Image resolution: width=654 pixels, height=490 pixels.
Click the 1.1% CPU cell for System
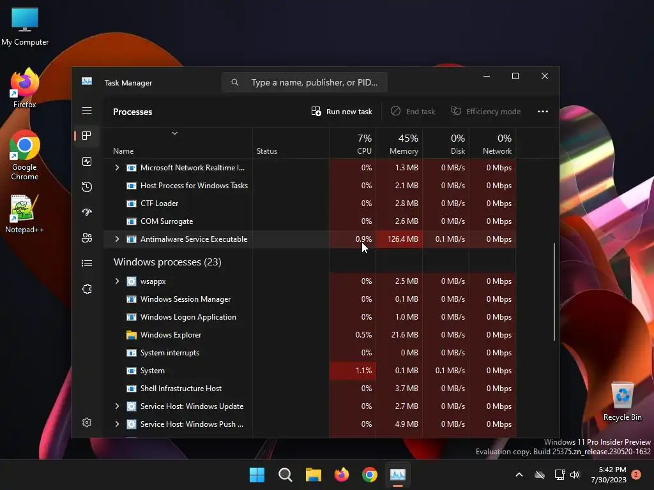[x=353, y=371]
